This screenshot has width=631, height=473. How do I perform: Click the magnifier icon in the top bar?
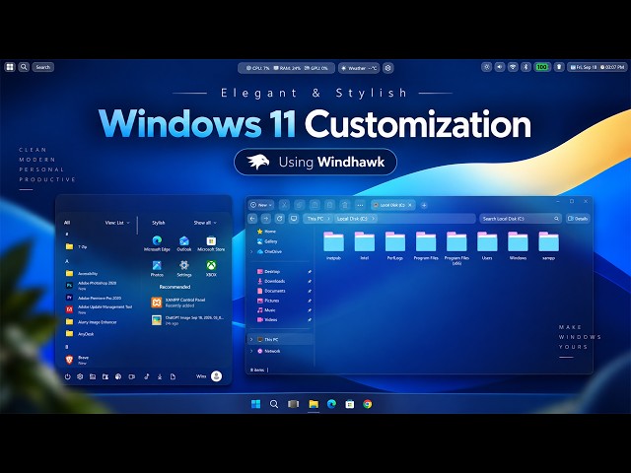pos(24,67)
